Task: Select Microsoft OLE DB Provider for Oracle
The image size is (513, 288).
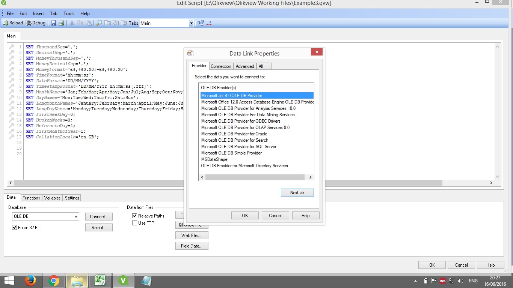Action: (234, 134)
